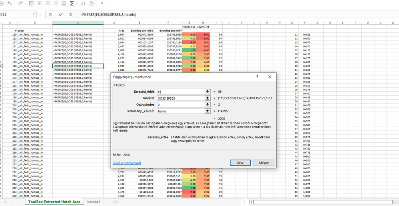Click the Tartományi_keresés input field
399x206 pixels.
click(181, 111)
